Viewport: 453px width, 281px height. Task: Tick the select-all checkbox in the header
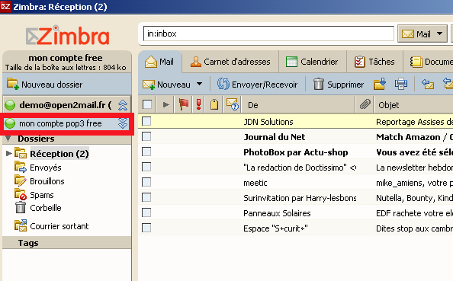click(147, 104)
